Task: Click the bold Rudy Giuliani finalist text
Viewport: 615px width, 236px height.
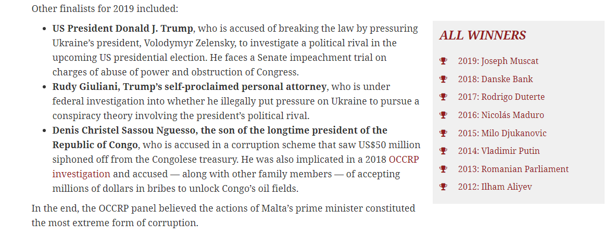Action: [190, 86]
